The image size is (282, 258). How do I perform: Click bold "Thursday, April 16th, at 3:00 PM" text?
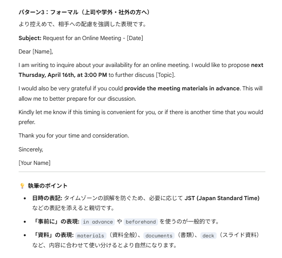tap(63, 75)
